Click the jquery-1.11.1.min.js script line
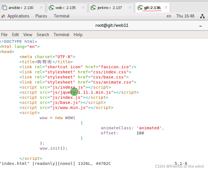The width and height of the screenshot is (208, 171). [x=79, y=92]
